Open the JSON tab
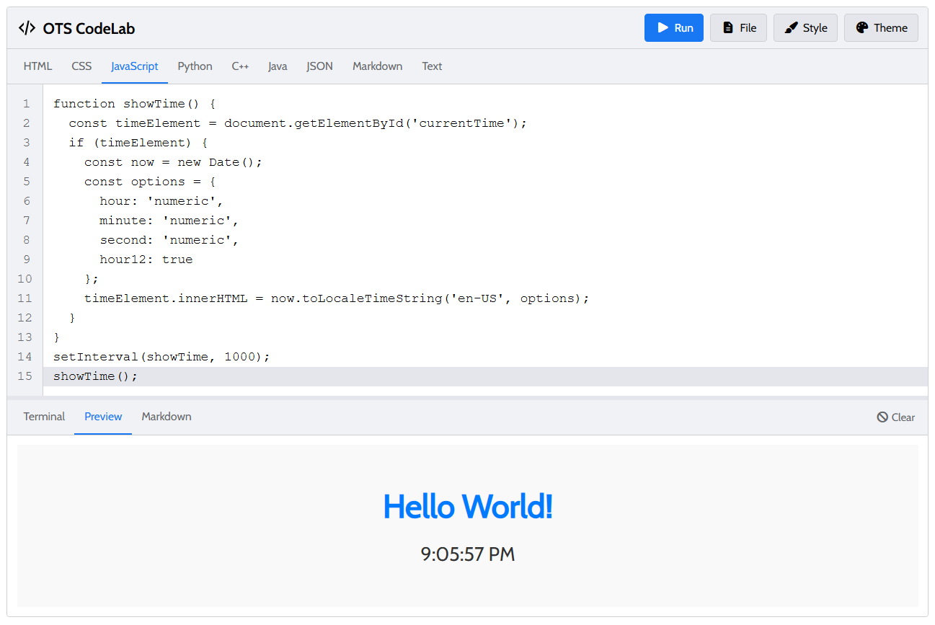The height and width of the screenshot is (625, 935). pos(319,66)
